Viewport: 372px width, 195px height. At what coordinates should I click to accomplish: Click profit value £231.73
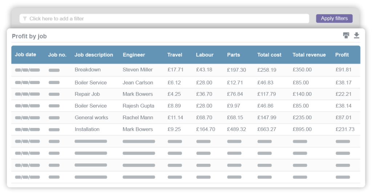click(x=345, y=129)
